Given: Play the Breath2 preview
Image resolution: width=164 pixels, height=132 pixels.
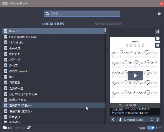Looking at the screenshot, I should [135, 75].
